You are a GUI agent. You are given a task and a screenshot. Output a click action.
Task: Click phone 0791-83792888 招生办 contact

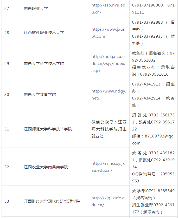(153, 26)
